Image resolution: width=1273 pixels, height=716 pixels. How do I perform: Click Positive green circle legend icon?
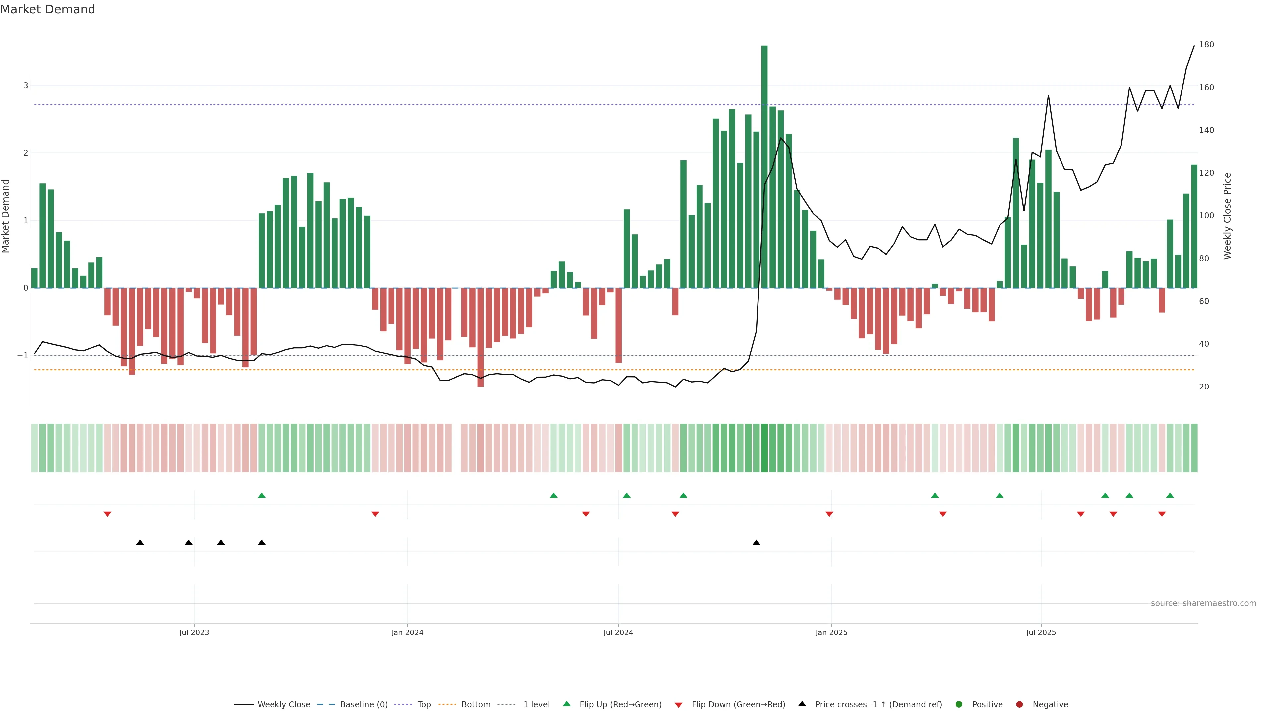[959, 705]
